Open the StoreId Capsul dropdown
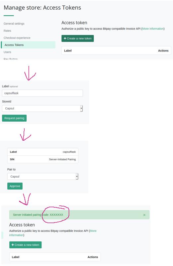 click(43, 108)
